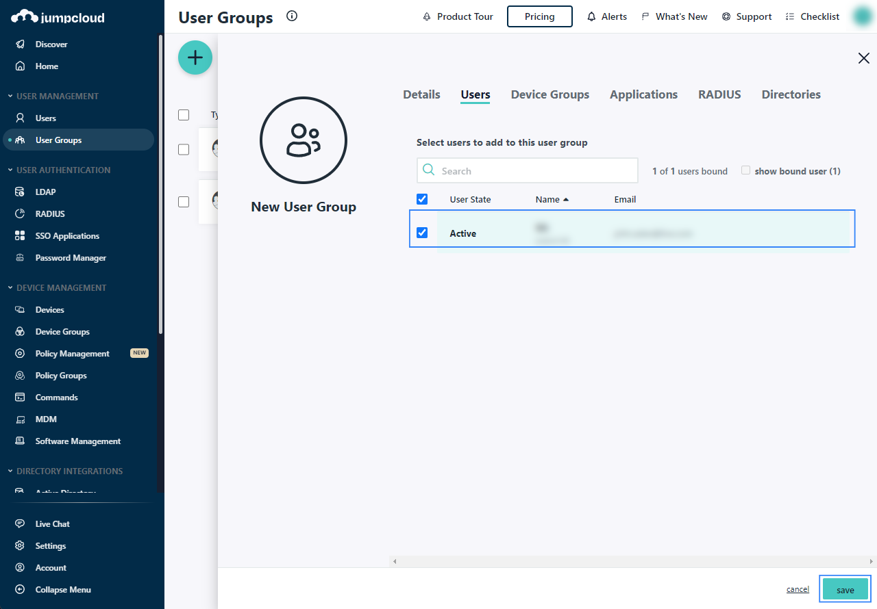Click the save button
Image resolution: width=877 pixels, height=609 pixels.
click(x=845, y=590)
